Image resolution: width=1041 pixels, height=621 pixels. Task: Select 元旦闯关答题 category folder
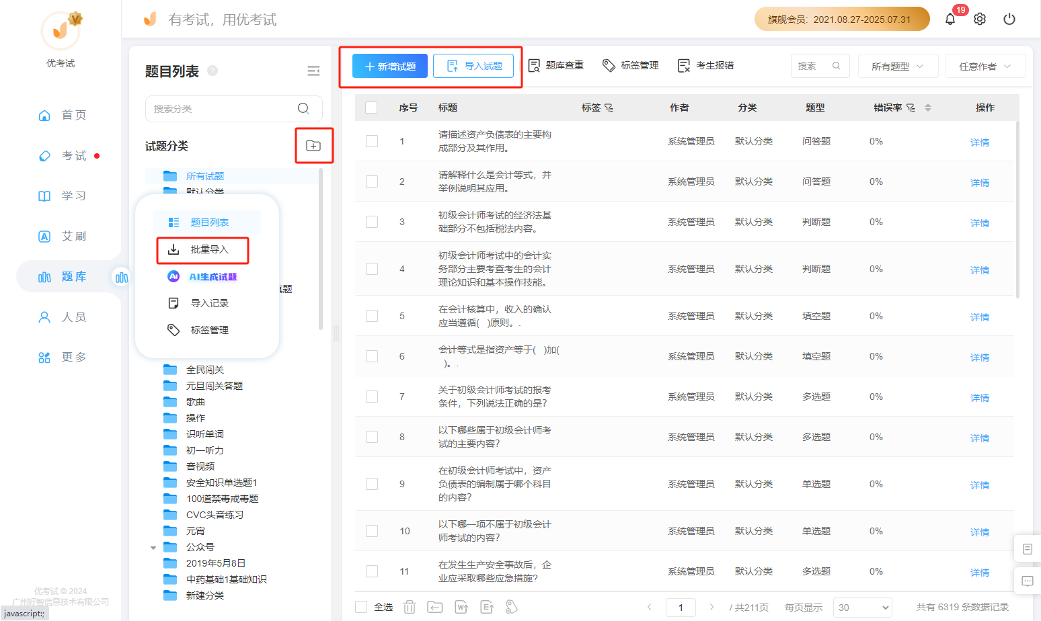(215, 386)
